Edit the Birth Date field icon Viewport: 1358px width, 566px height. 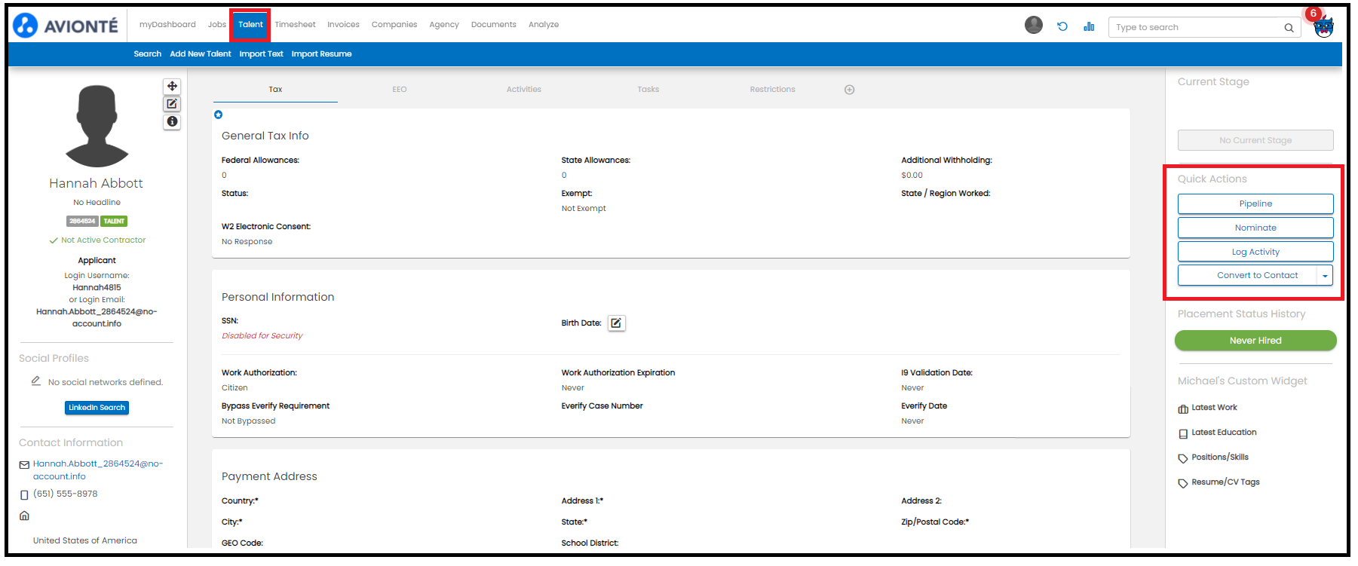[x=616, y=323]
